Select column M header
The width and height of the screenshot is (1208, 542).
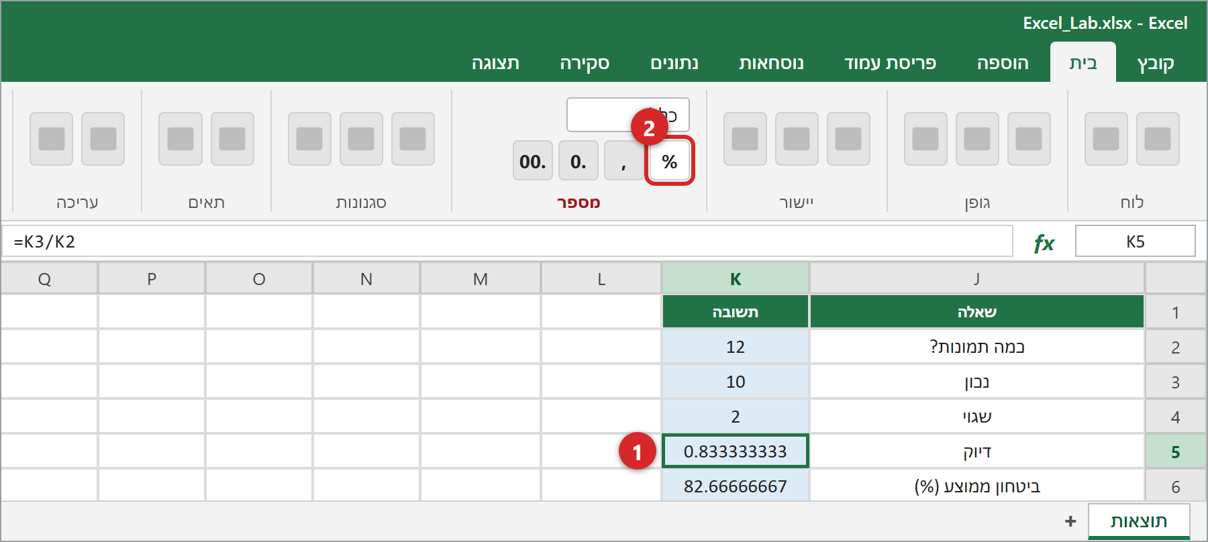[481, 278]
